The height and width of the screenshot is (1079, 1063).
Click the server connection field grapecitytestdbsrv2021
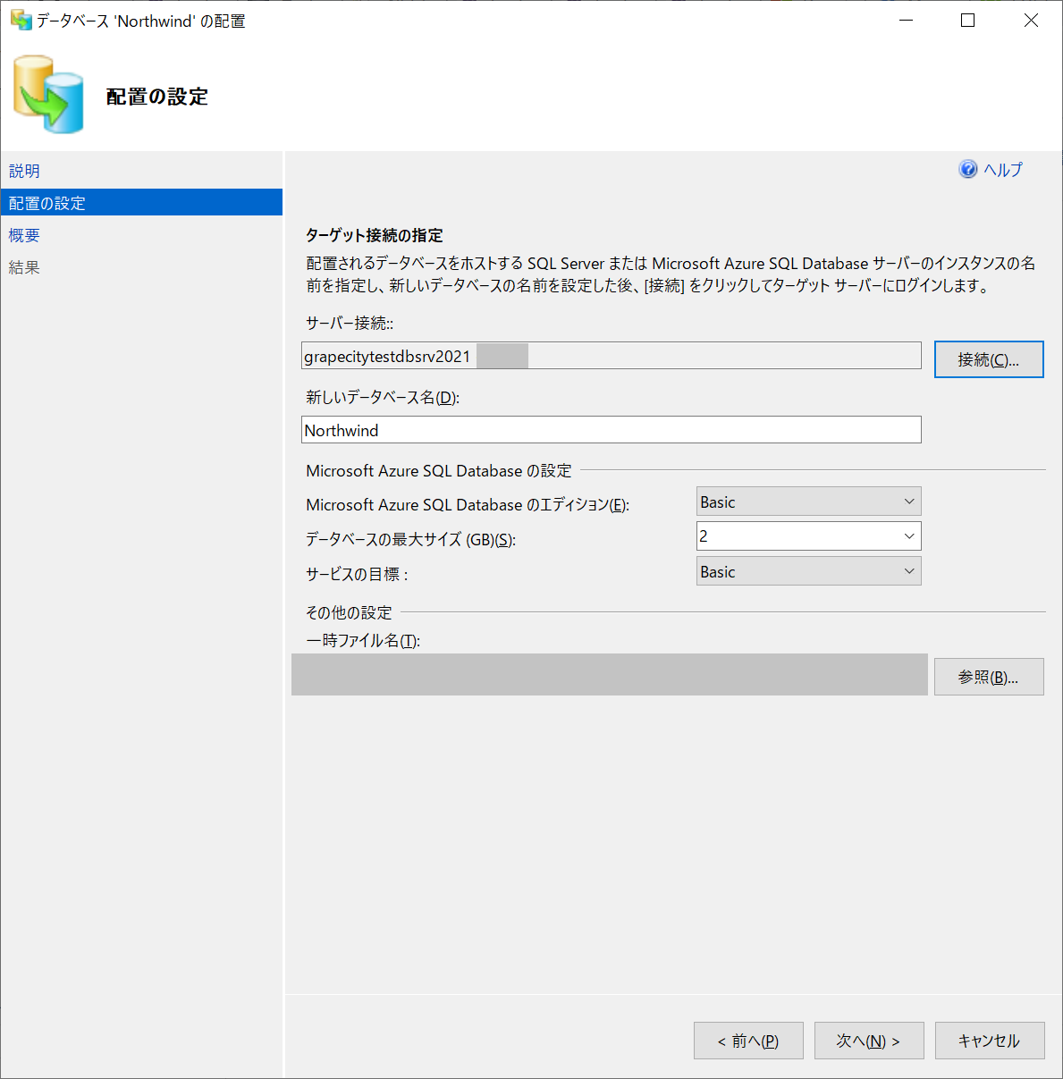(x=612, y=356)
